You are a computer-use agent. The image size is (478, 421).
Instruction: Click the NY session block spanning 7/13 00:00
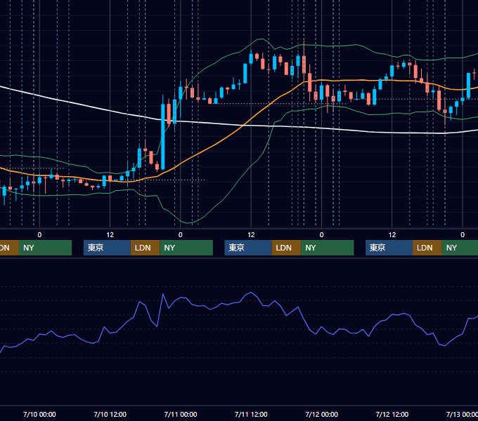460,248
